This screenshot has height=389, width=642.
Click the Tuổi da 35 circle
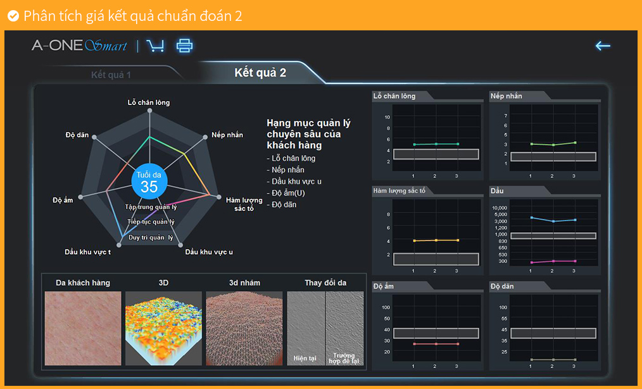tap(149, 182)
